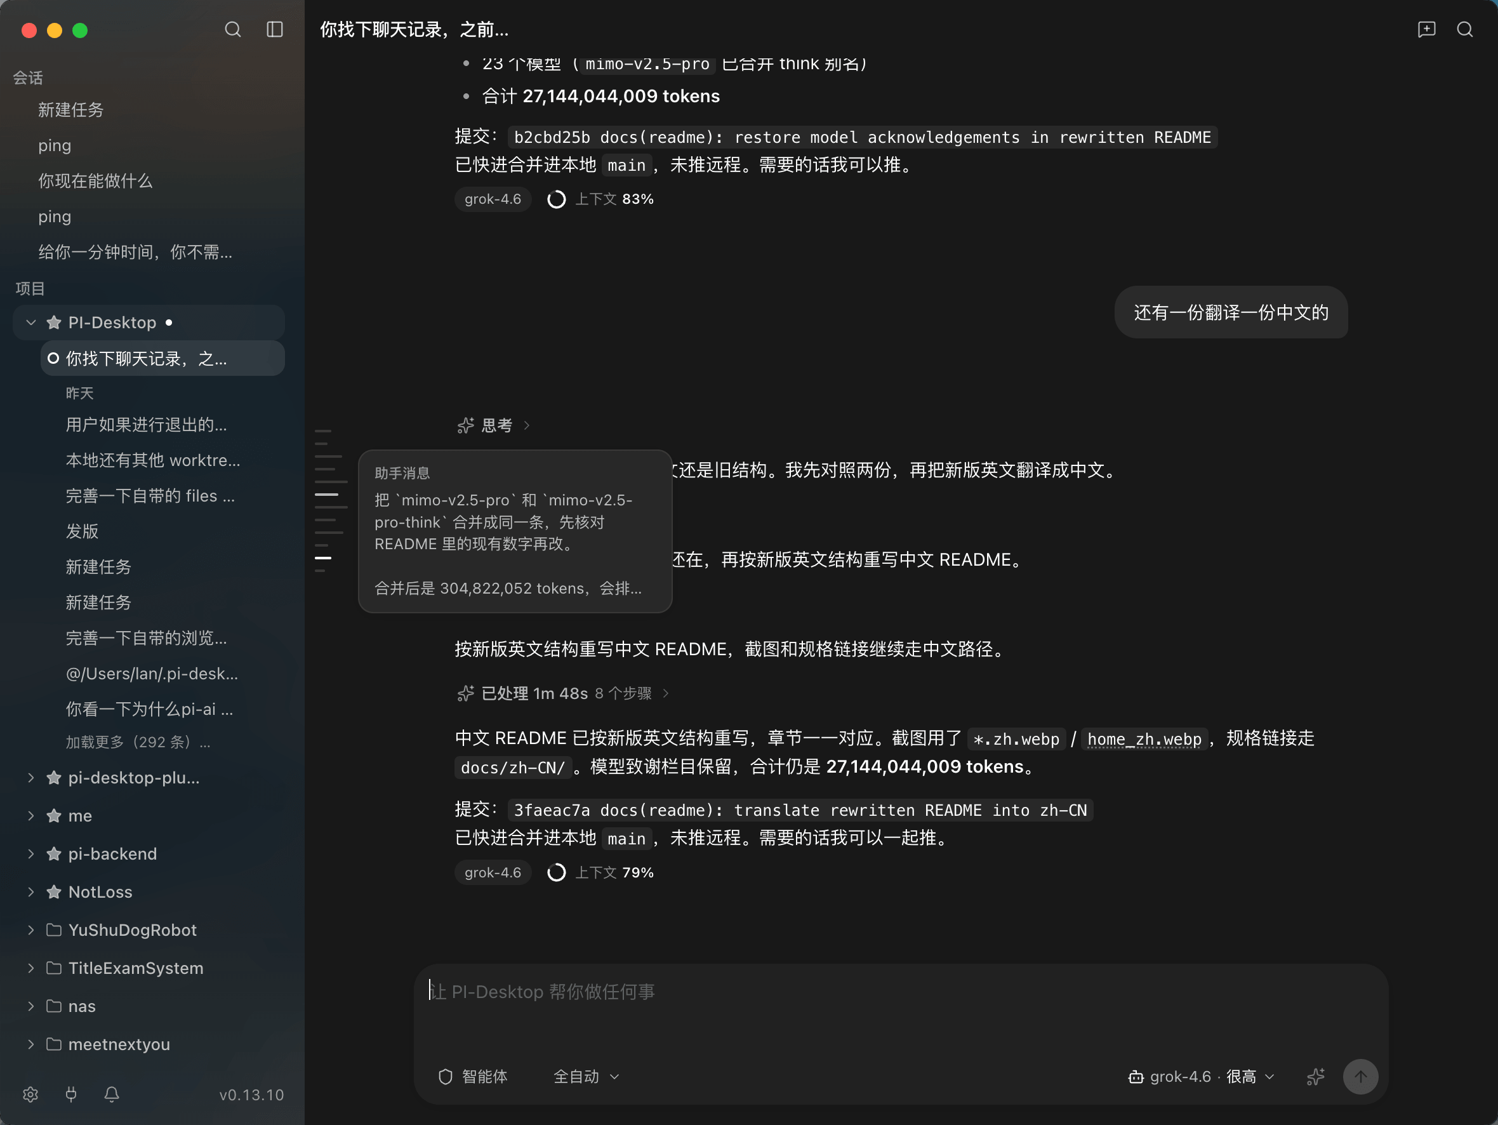Open notifications bell icon
Screen dimensions: 1498x1125
(112, 1094)
